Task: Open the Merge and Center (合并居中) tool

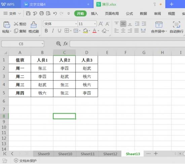Action: click(x=159, y=27)
